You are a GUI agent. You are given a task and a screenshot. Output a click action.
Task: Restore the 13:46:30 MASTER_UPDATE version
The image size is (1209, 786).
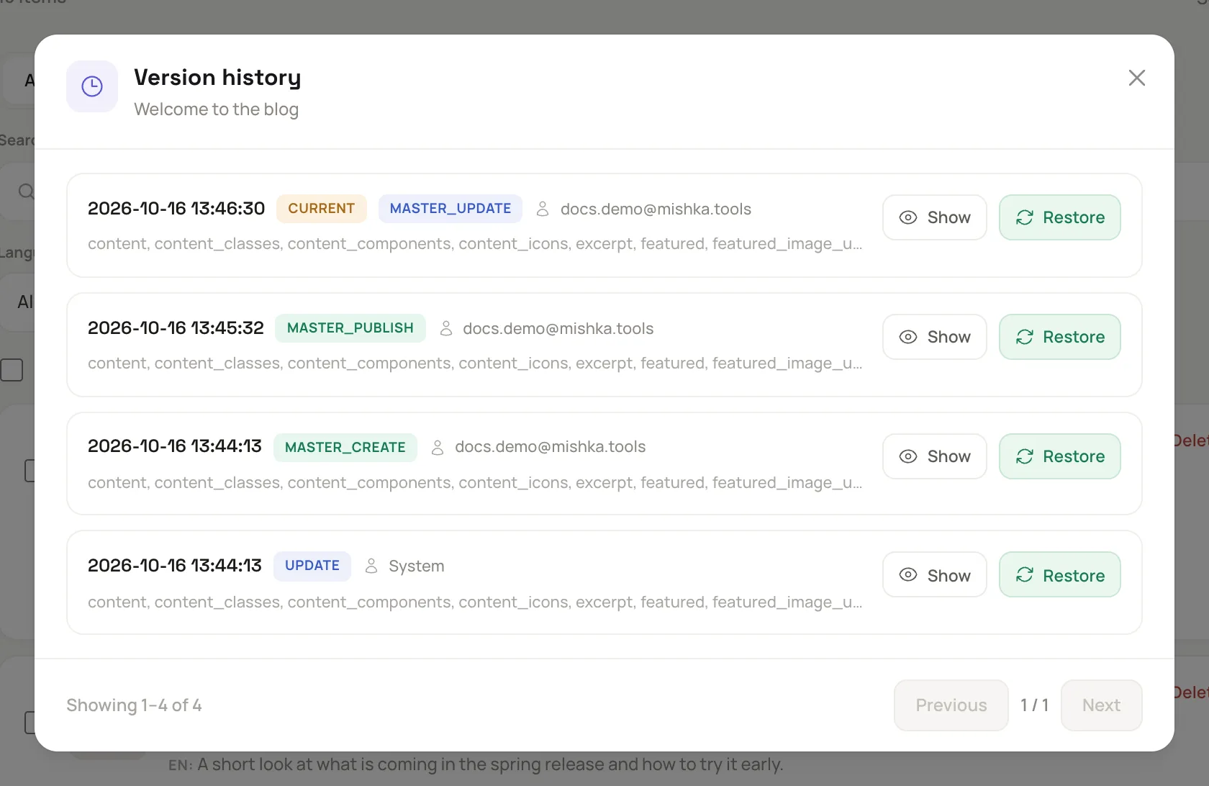pos(1060,217)
